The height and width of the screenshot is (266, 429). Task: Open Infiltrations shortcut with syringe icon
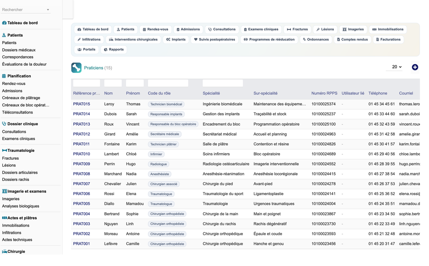[x=89, y=39]
